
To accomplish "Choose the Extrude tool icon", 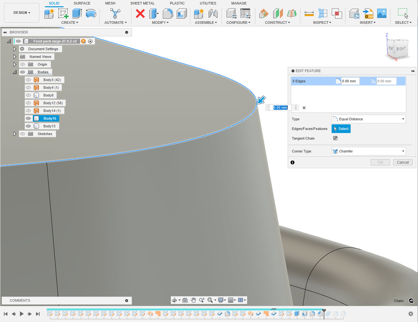I will 77,14.
